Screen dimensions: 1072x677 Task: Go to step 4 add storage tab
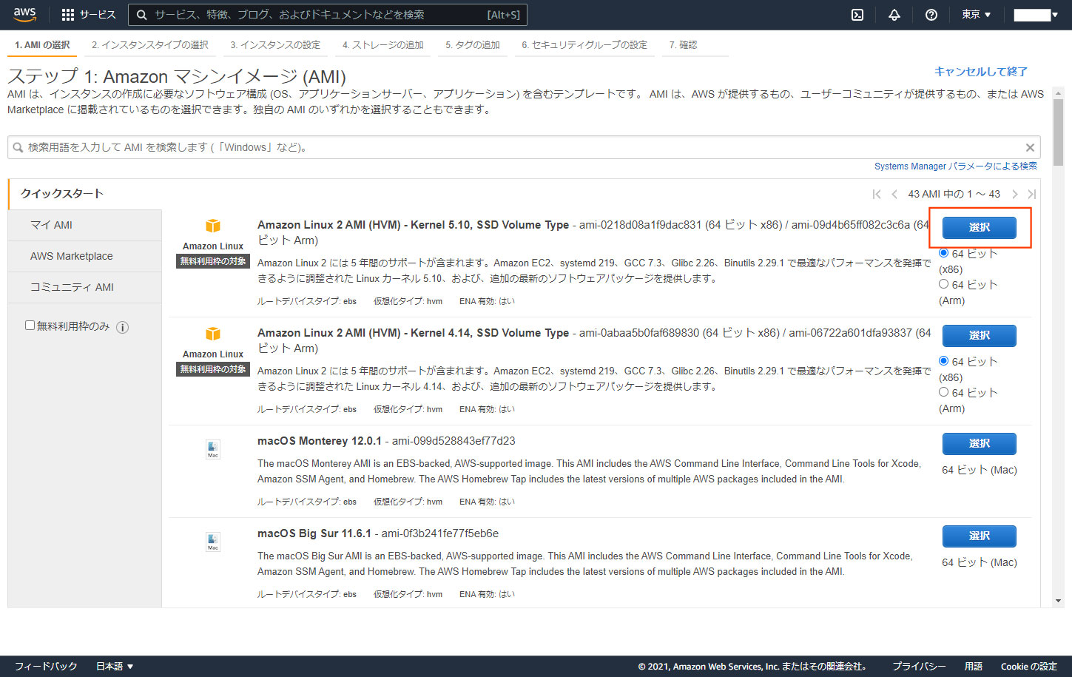pos(383,45)
